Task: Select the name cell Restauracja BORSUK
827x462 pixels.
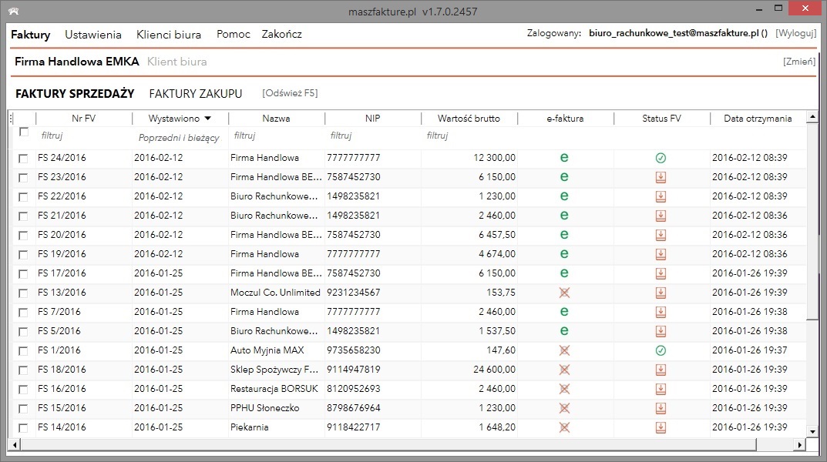Action: pyautogui.click(x=274, y=389)
